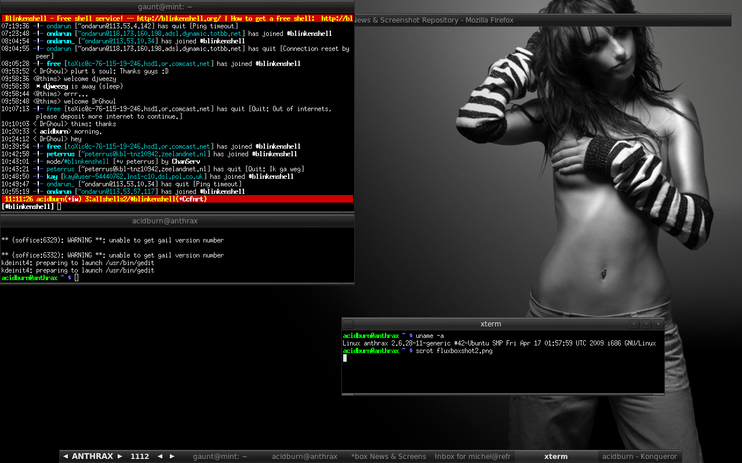742x463 pixels.
Task: Click 'Blinkenshell - Free shell service!' topic text
Action: pos(63,19)
